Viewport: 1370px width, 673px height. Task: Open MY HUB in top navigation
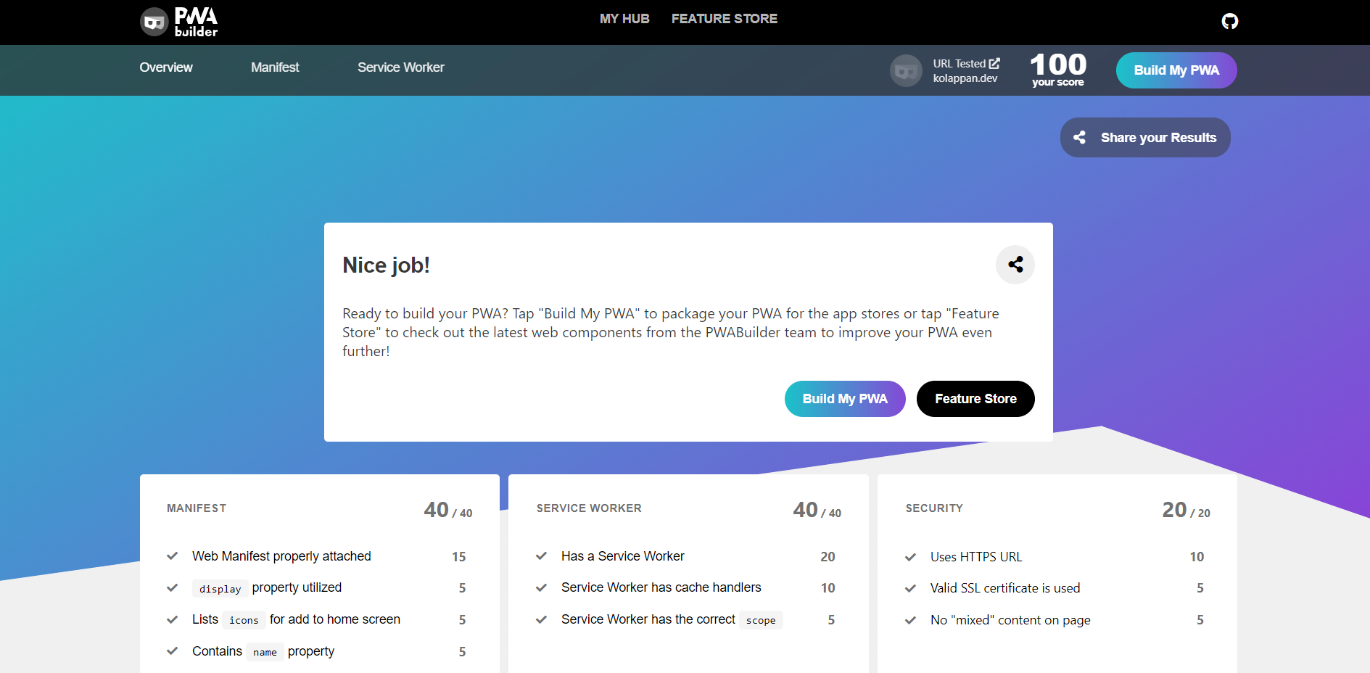[x=624, y=19]
